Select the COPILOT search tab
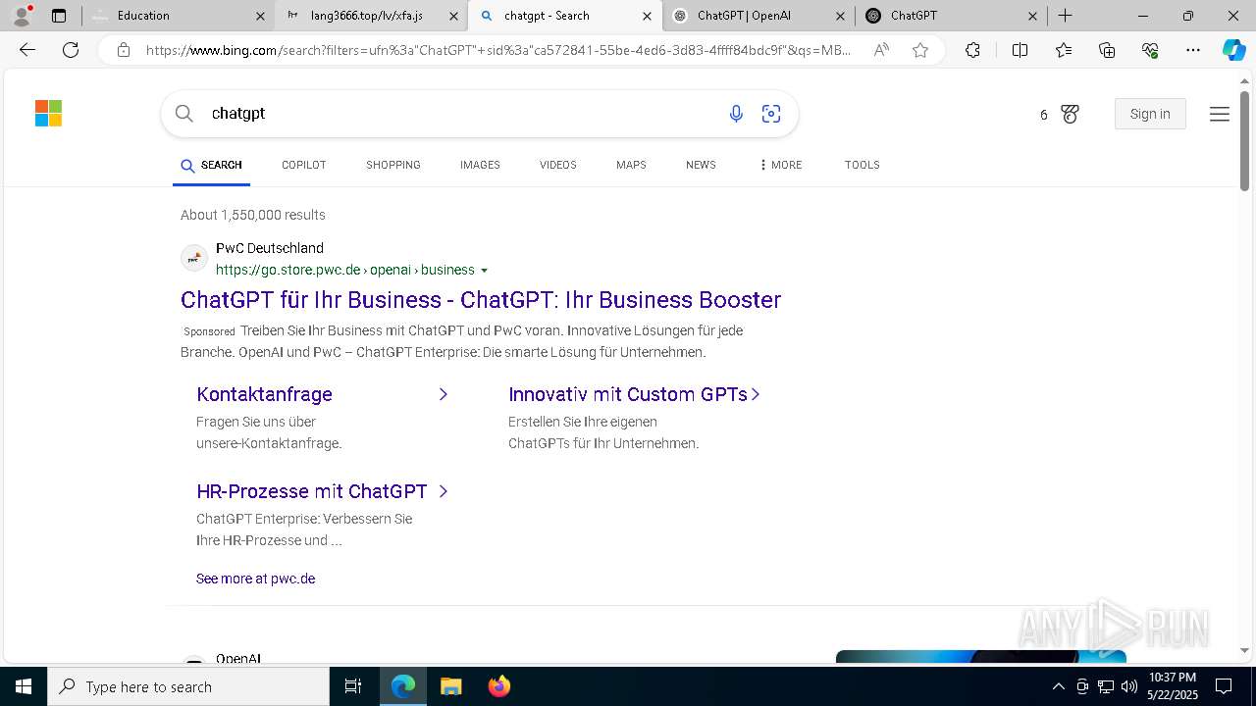Screen dimensions: 1256x706 [303, 165]
